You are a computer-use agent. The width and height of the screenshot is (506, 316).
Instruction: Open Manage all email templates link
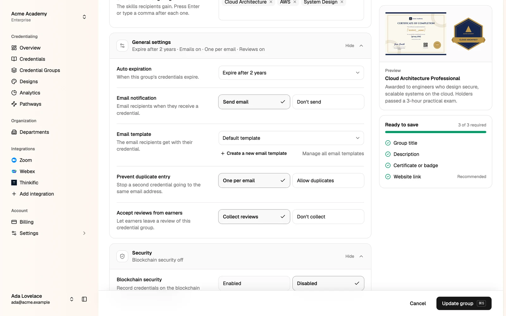pos(333,154)
